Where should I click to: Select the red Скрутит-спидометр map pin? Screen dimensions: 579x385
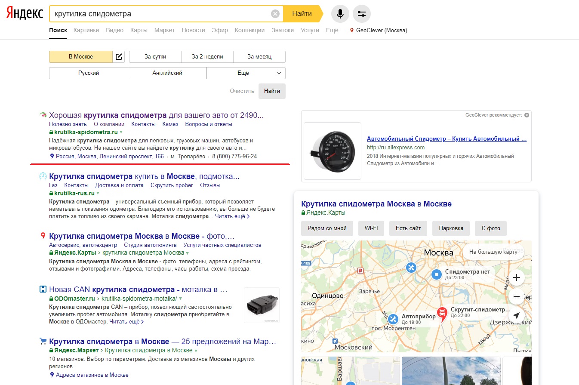pos(442,314)
